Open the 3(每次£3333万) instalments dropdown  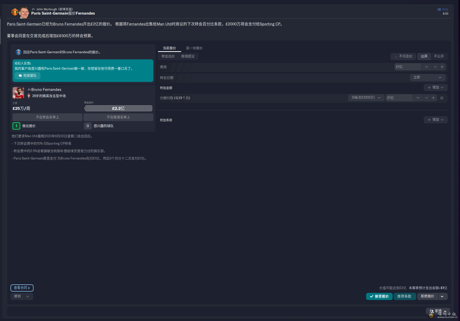pyautogui.click(x=366, y=98)
